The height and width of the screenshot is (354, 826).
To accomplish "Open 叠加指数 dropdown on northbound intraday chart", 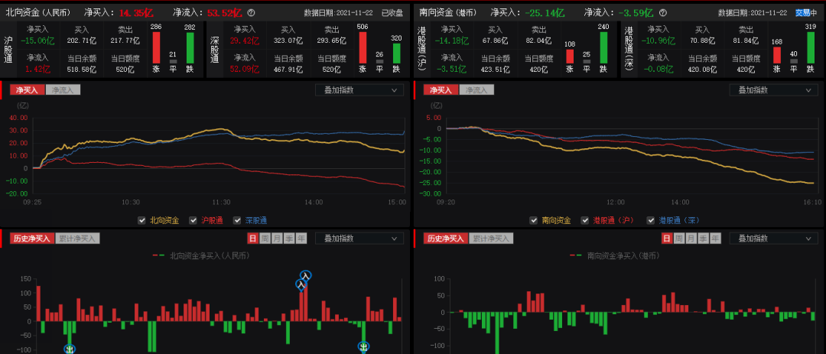I will tap(359, 89).
